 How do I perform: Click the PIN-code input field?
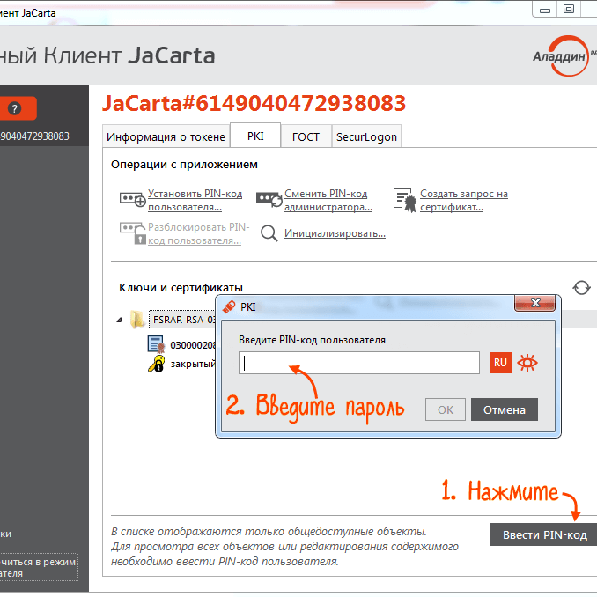click(359, 363)
